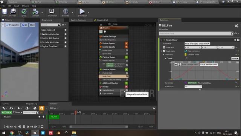The height and width of the screenshot is (136, 241).
Task: Toggle the Scale Alpha checkbox
Action: (164, 51)
